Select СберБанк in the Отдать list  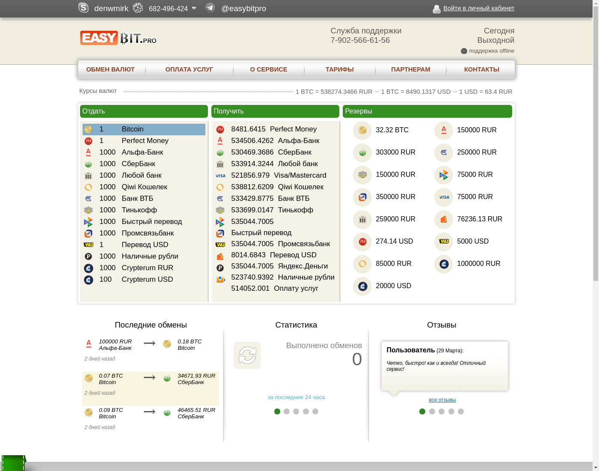coord(144,164)
